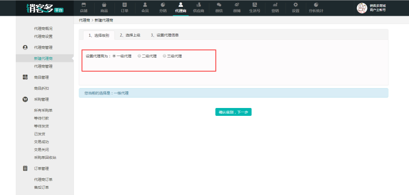Click 代理商 breadcrumb link
Screen dimensions: 409x195
coord(84,20)
